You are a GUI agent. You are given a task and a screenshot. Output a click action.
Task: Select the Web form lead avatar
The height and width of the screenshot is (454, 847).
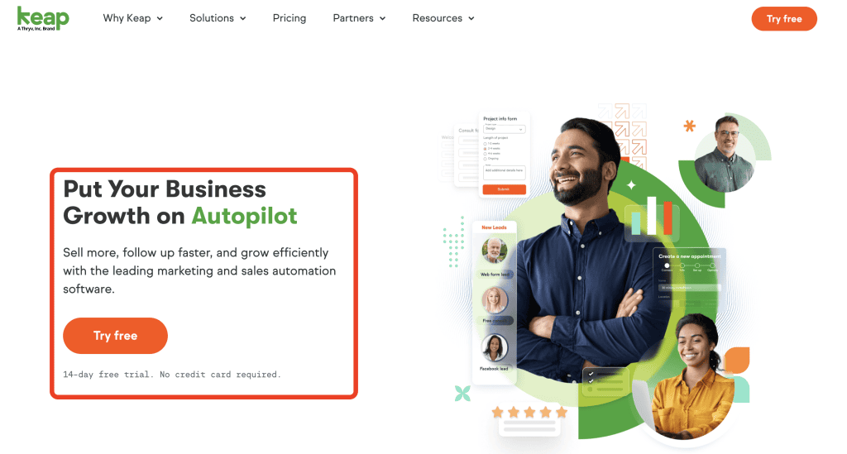tap(495, 251)
